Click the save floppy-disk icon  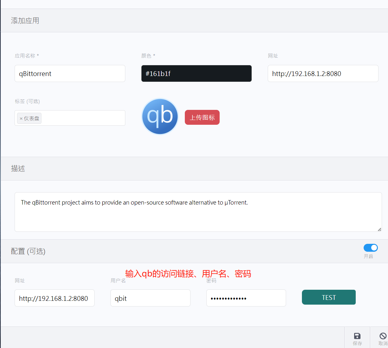point(357,336)
